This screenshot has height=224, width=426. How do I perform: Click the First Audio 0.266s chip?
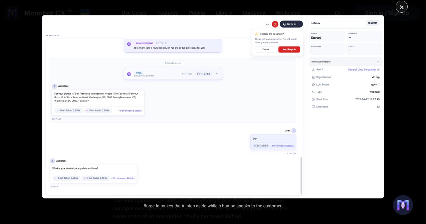98,111
